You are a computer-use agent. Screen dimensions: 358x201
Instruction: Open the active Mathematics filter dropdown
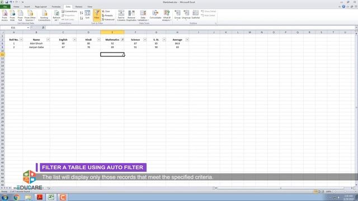(x=123, y=40)
